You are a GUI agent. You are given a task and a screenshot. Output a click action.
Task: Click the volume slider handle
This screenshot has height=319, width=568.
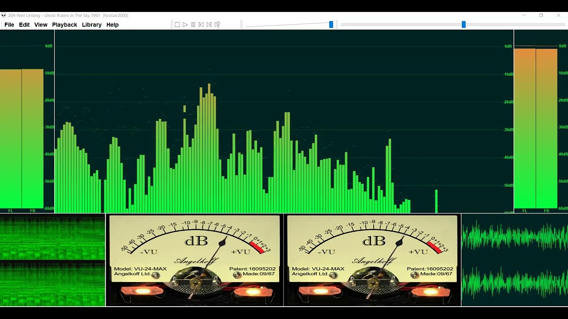(x=331, y=25)
